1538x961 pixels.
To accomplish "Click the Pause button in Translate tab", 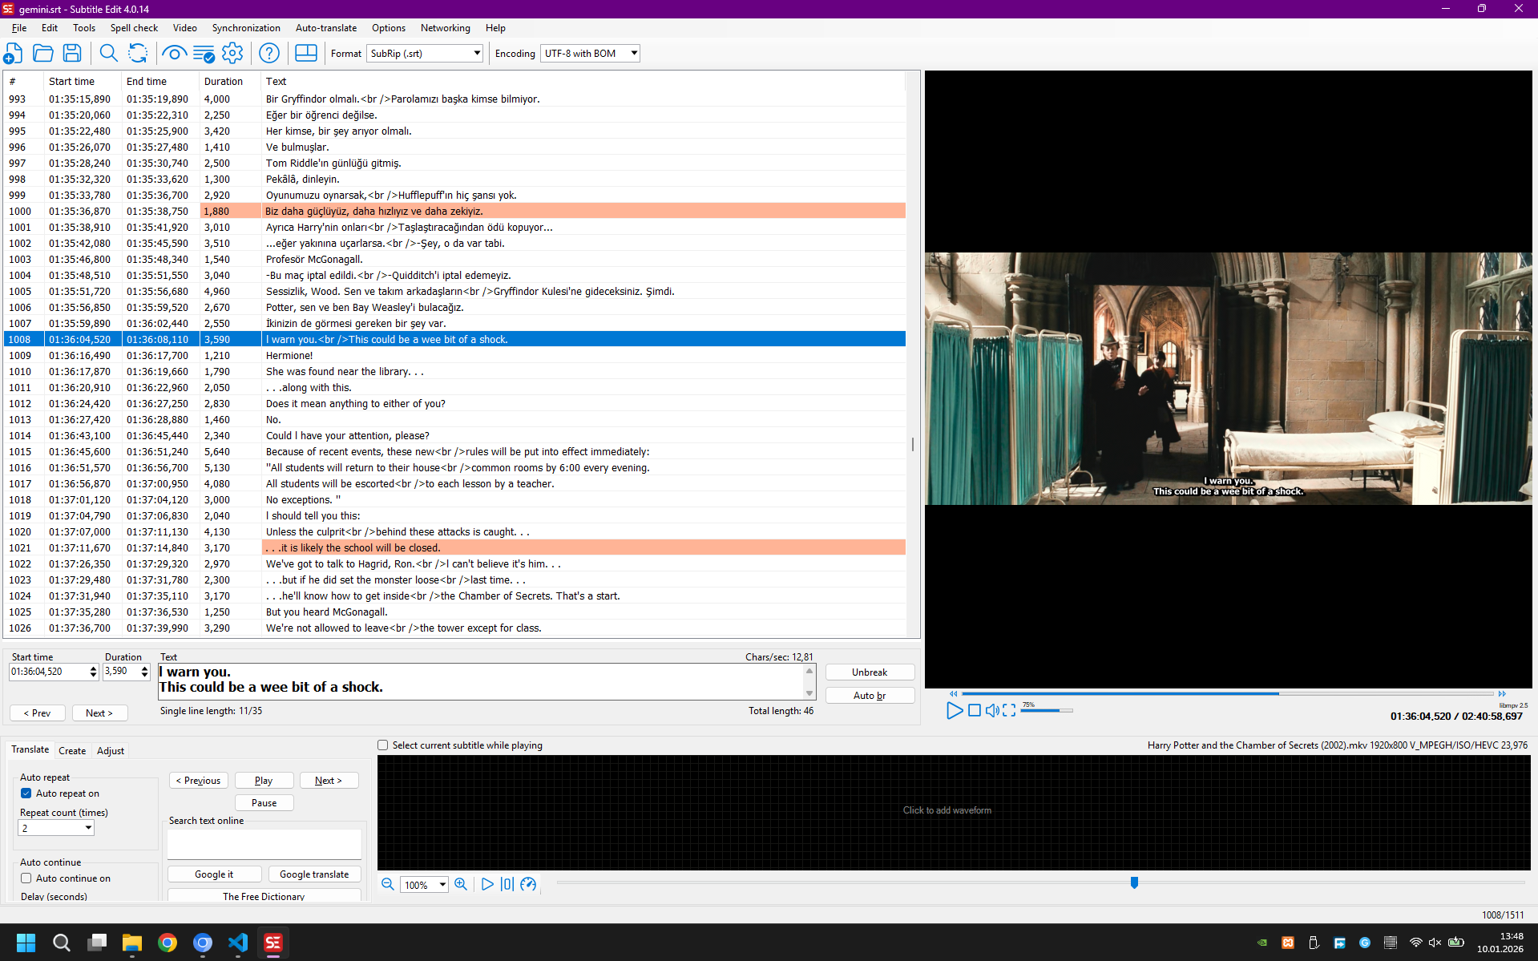I will (264, 803).
